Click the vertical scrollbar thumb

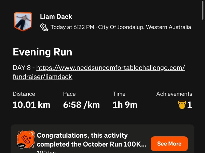click(x=203, y=10)
